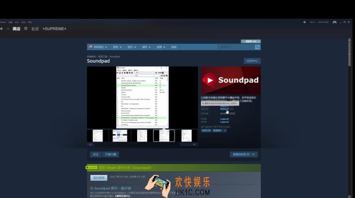The image size is (355, 198).
Task: Open the wishlist button above the search bar
Action: (251, 41)
